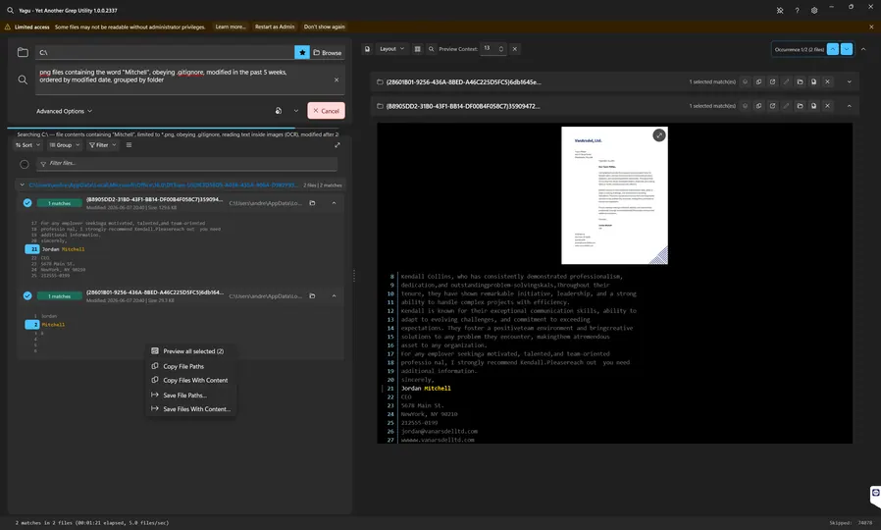The width and height of the screenshot is (881, 530).
Task: Click the list view lines icon beside Filter
Action: tap(129, 145)
